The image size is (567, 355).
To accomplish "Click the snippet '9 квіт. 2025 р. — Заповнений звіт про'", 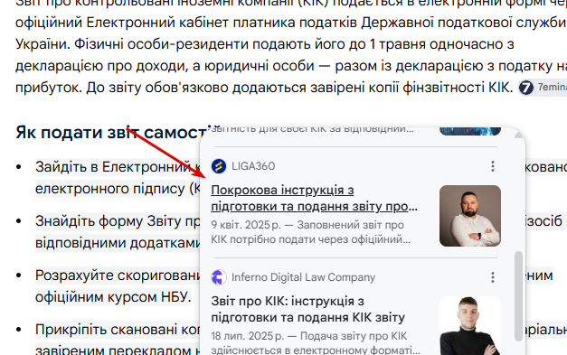I will (x=307, y=225).
